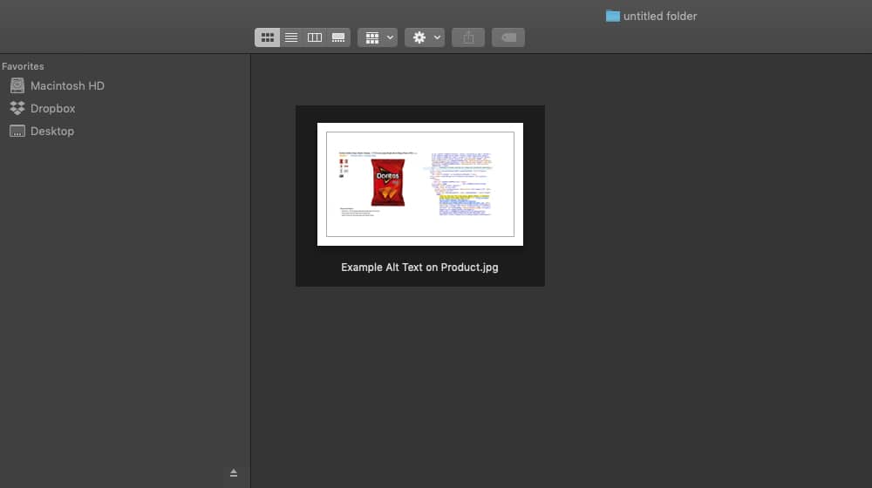Viewport: 872px width, 488px height.
Task: Open the group-by arrangement dropdown
Action: pyautogui.click(x=378, y=37)
